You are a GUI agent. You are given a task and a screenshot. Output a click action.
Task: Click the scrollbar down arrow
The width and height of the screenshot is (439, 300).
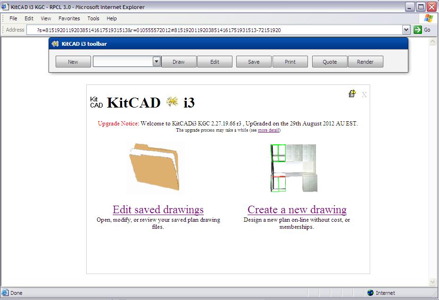click(432, 282)
